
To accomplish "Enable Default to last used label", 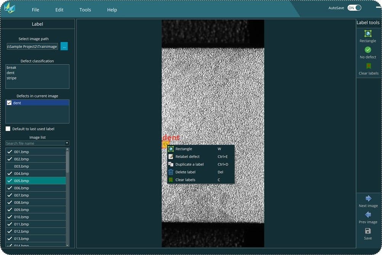I will pyautogui.click(x=8, y=129).
